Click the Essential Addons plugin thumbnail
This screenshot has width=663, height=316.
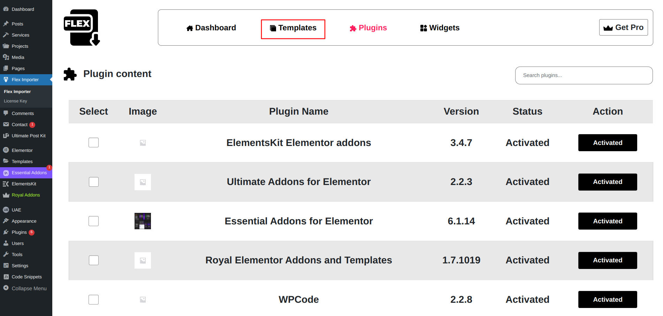pos(143,221)
